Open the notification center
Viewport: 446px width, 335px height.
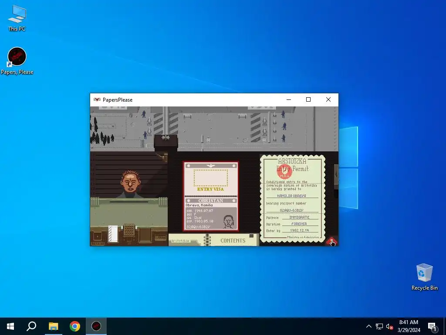click(432, 326)
